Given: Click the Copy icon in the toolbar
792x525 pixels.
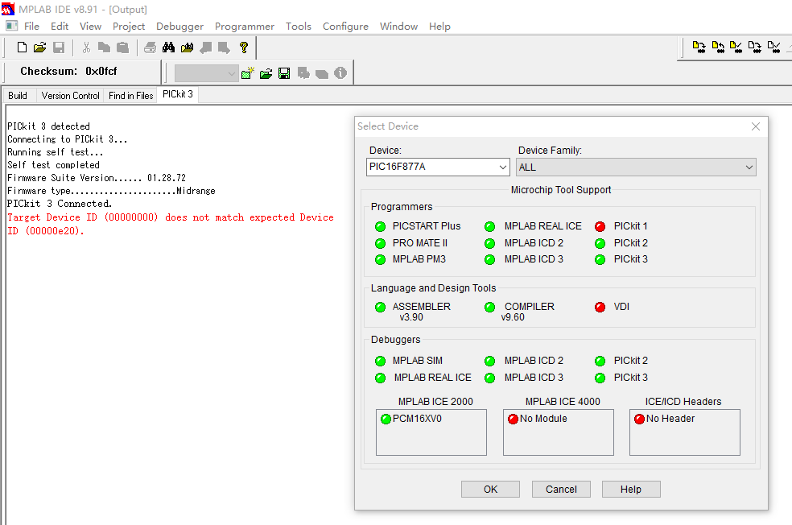Looking at the screenshot, I should pos(104,48).
